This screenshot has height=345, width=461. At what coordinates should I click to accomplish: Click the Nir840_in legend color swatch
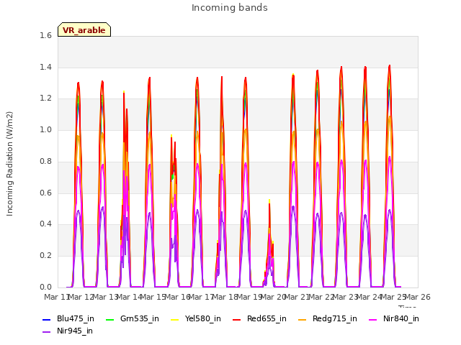coord(373,319)
